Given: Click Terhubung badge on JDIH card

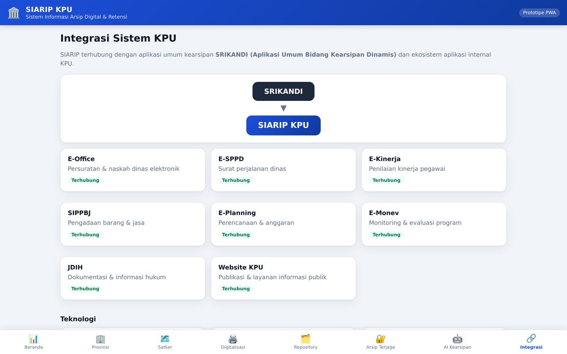Looking at the screenshot, I should tap(85, 289).
